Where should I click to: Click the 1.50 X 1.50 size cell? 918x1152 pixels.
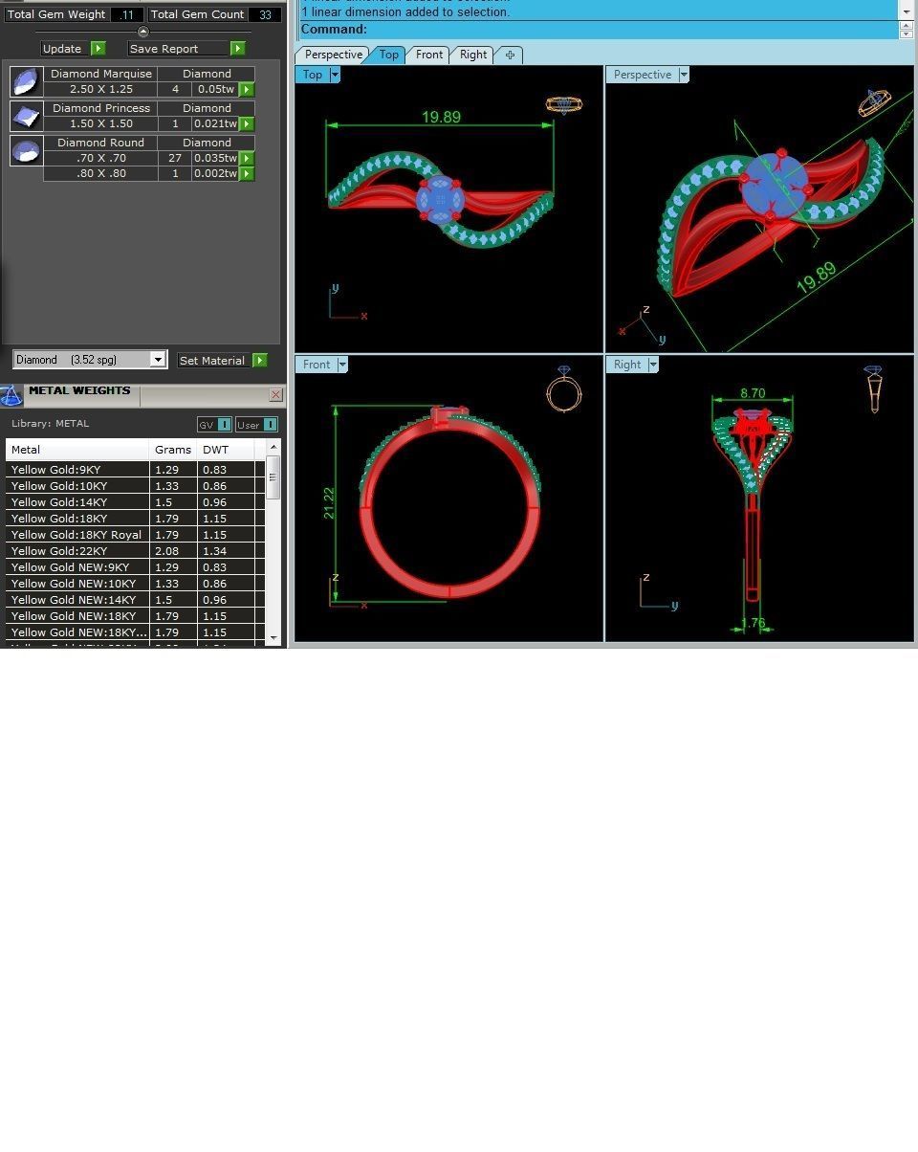point(101,123)
